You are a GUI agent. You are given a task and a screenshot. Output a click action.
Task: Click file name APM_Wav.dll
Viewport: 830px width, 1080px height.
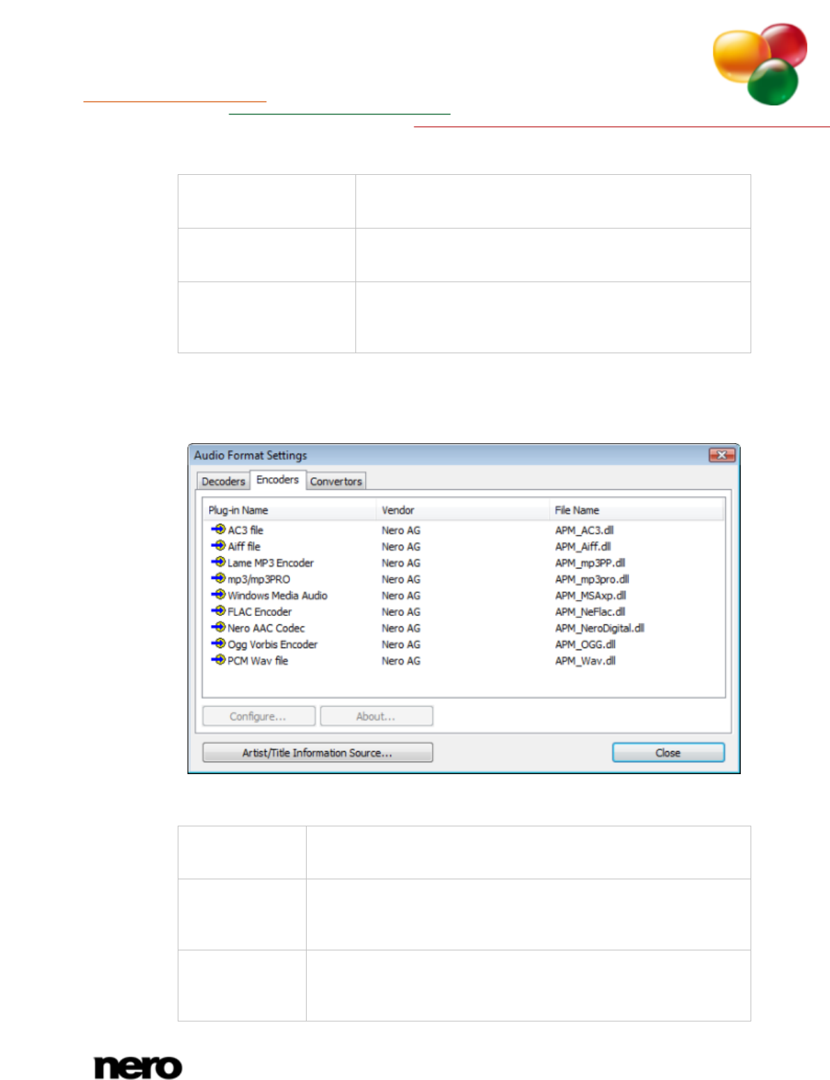(x=585, y=661)
